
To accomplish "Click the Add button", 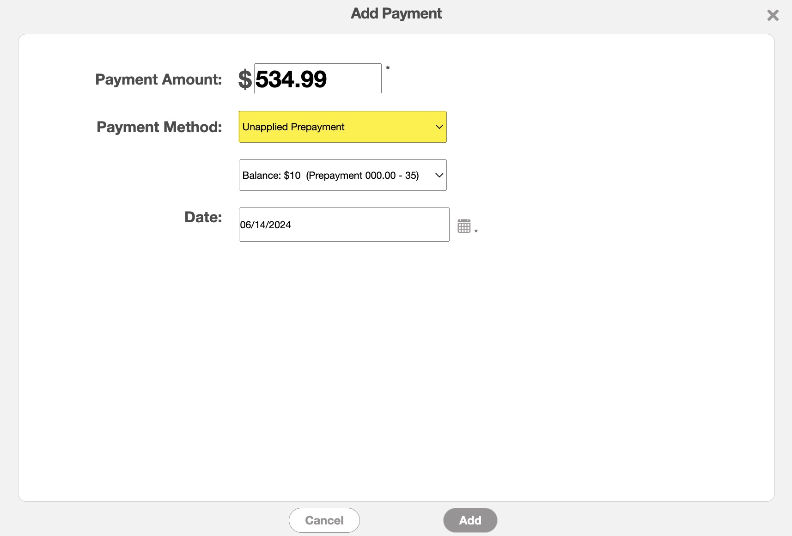I will click(470, 520).
